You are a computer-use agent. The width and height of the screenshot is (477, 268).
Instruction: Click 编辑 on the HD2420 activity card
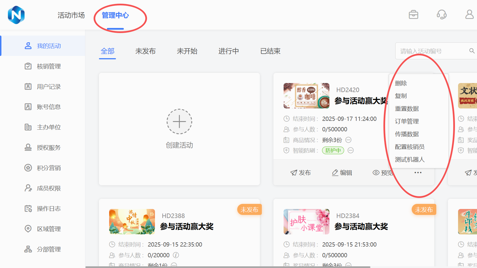[342, 173]
